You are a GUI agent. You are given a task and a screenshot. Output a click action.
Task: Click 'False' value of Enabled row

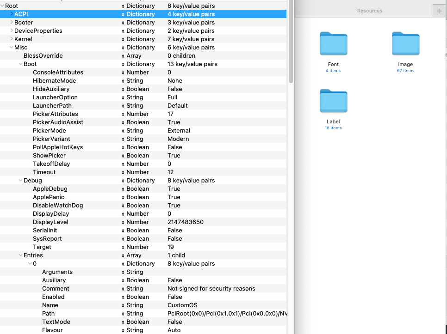pyautogui.click(x=175, y=297)
